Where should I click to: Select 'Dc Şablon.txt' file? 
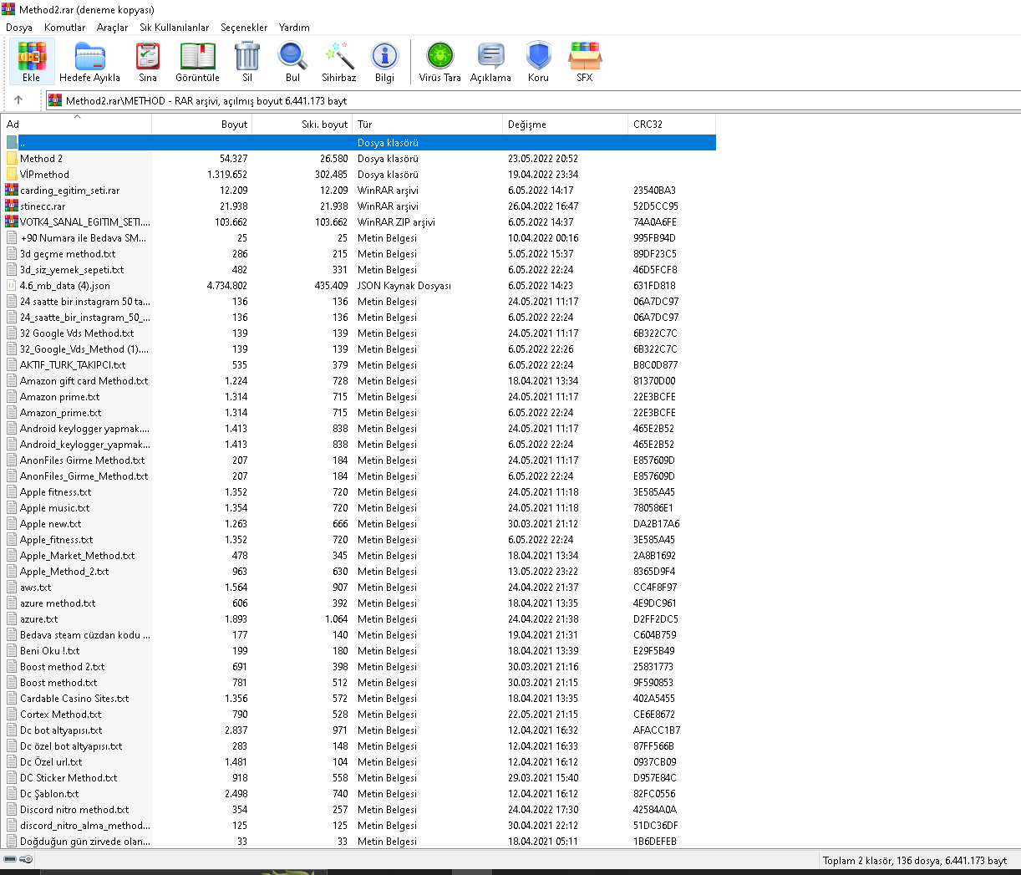tap(49, 793)
